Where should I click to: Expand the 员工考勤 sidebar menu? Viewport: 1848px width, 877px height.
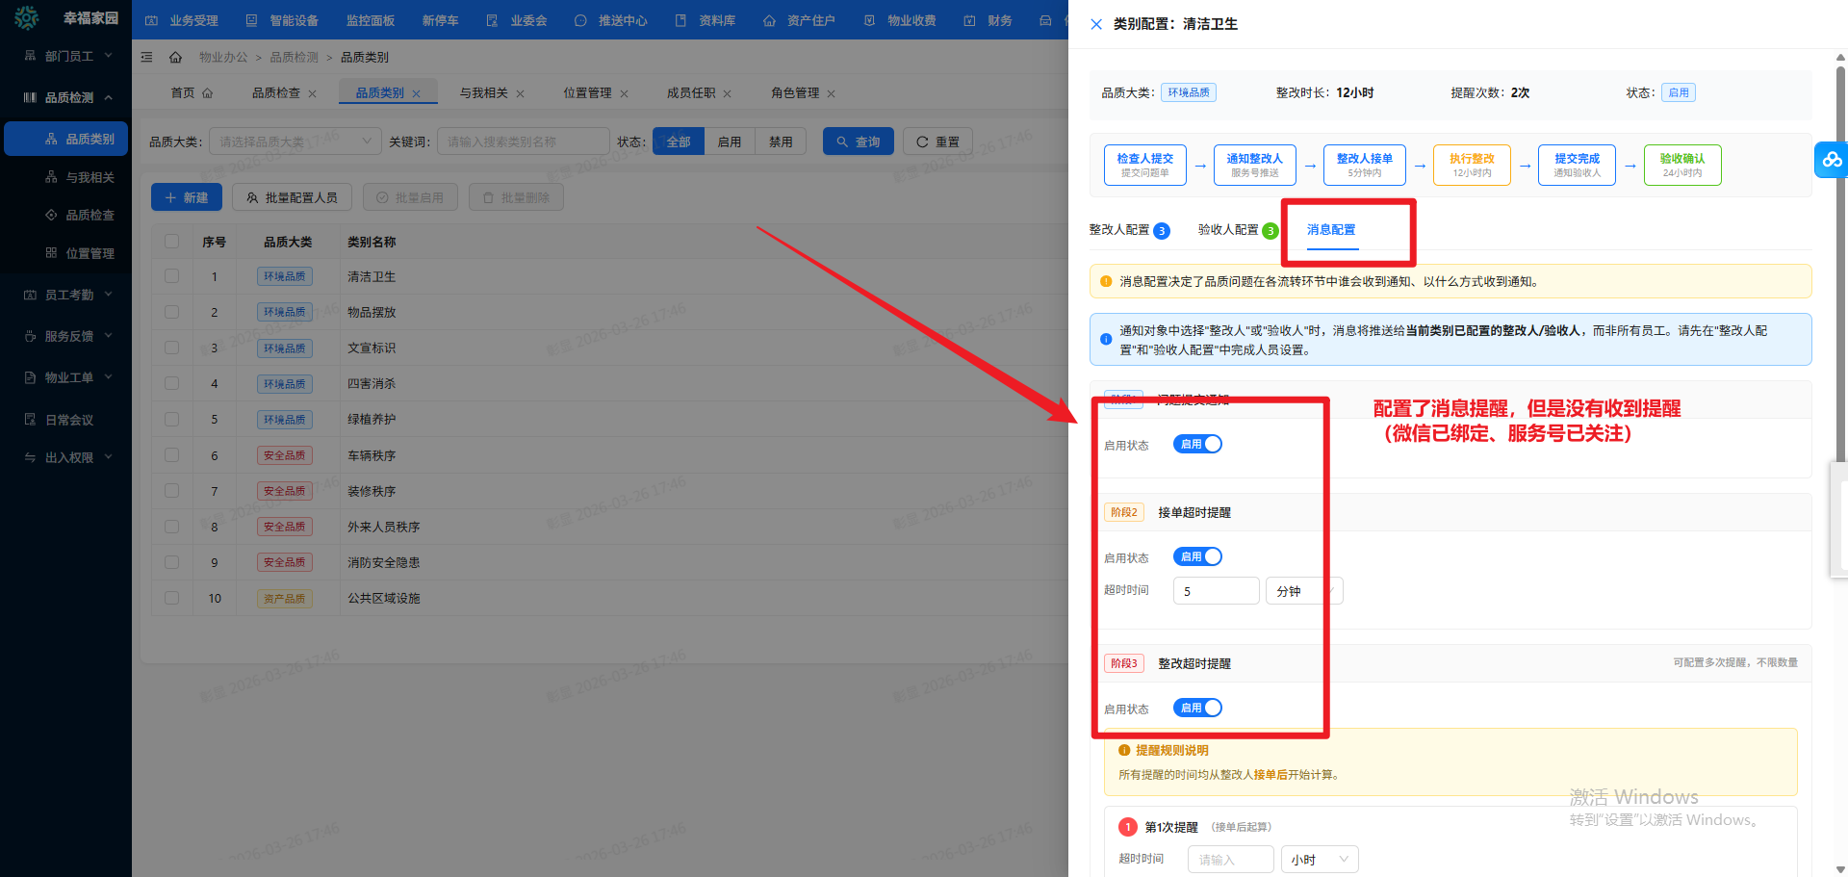(69, 295)
